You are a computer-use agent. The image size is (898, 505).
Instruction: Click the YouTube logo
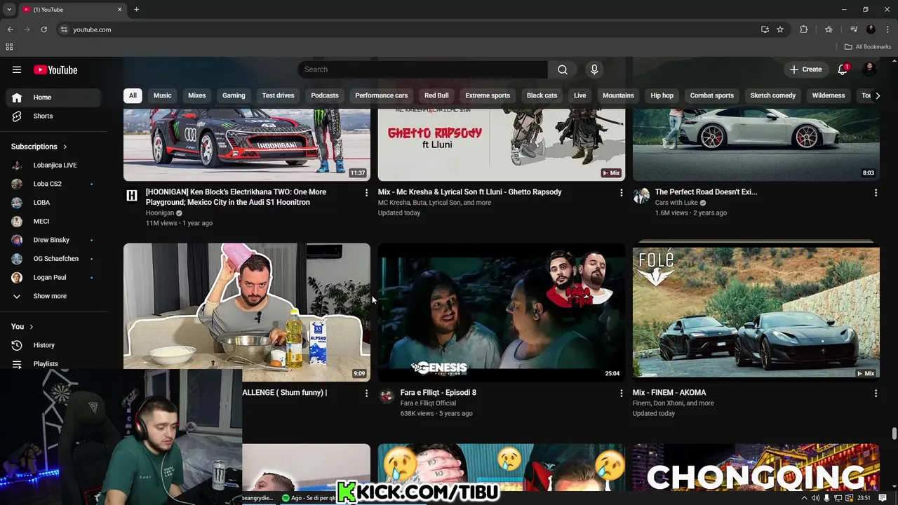coord(55,69)
